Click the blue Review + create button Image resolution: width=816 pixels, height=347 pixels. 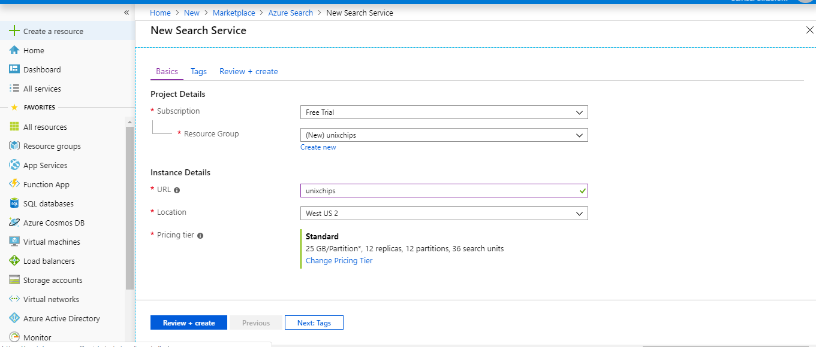click(189, 323)
